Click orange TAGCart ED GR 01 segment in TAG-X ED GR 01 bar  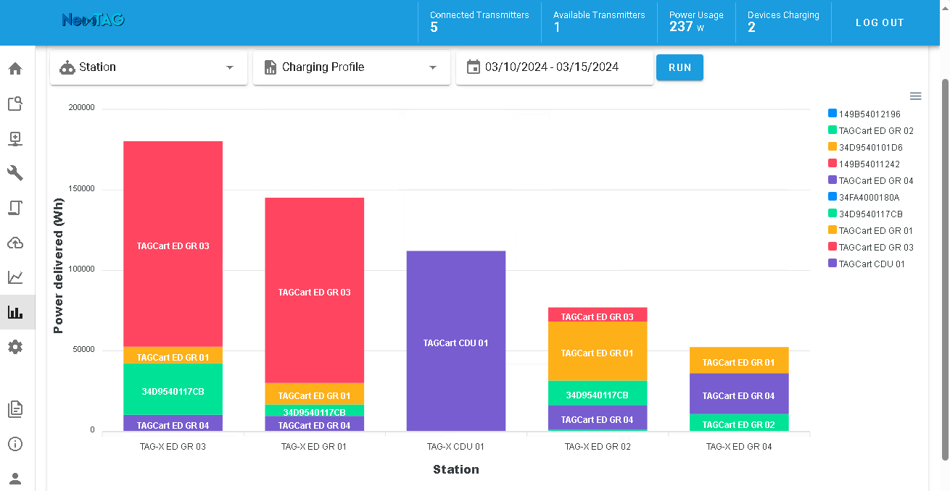pos(314,394)
